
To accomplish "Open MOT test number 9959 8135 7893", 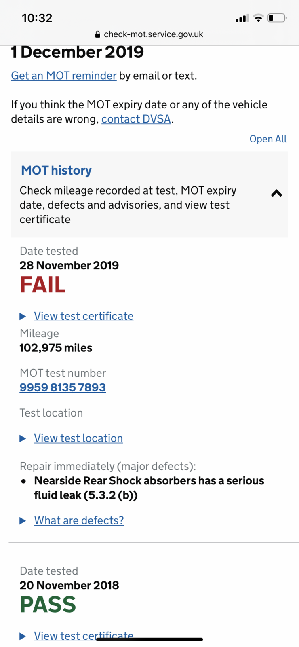I will coord(63,387).
